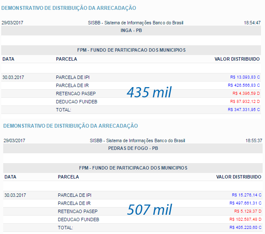Screen dimensions: 265x234
Task: Select the red value R$ 102.587,48 D
Action: pyautogui.click(x=245, y=219)
